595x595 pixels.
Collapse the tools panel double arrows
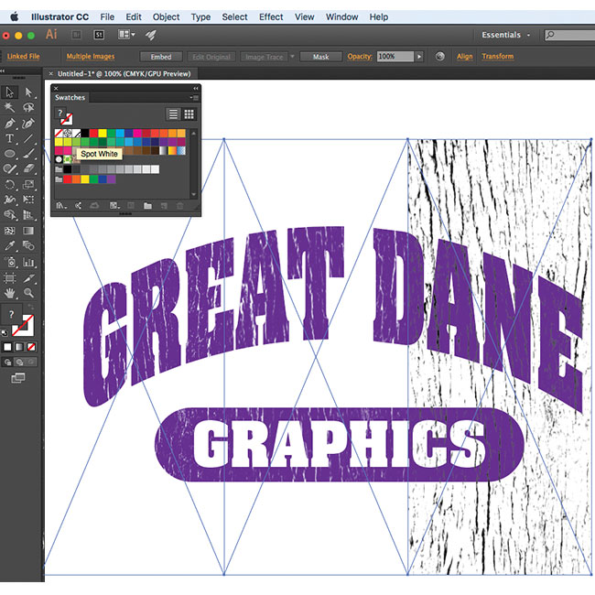[3, 71]
